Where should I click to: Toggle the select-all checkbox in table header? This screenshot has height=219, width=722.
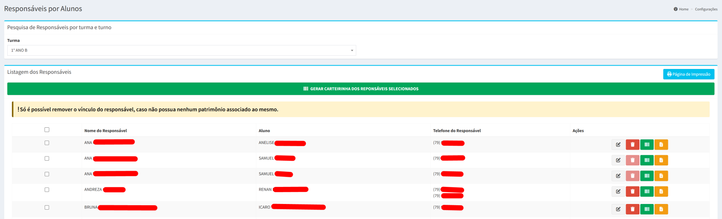(x=47, y=130)
